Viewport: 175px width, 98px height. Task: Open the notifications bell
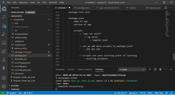click(171, 93)
